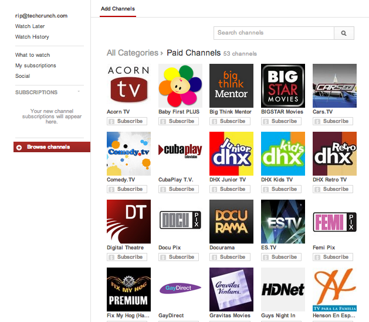This screenshot has height=322, width=369.
Task: Subscribe to Cars.TV
Action: coord(333,121)
